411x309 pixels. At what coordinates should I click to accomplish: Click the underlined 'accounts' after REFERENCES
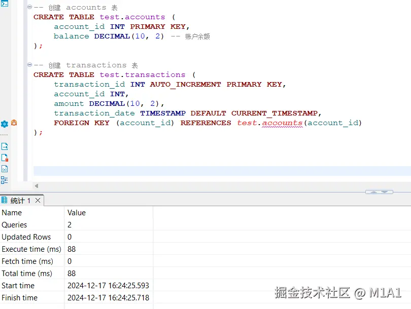click(282, 123)
